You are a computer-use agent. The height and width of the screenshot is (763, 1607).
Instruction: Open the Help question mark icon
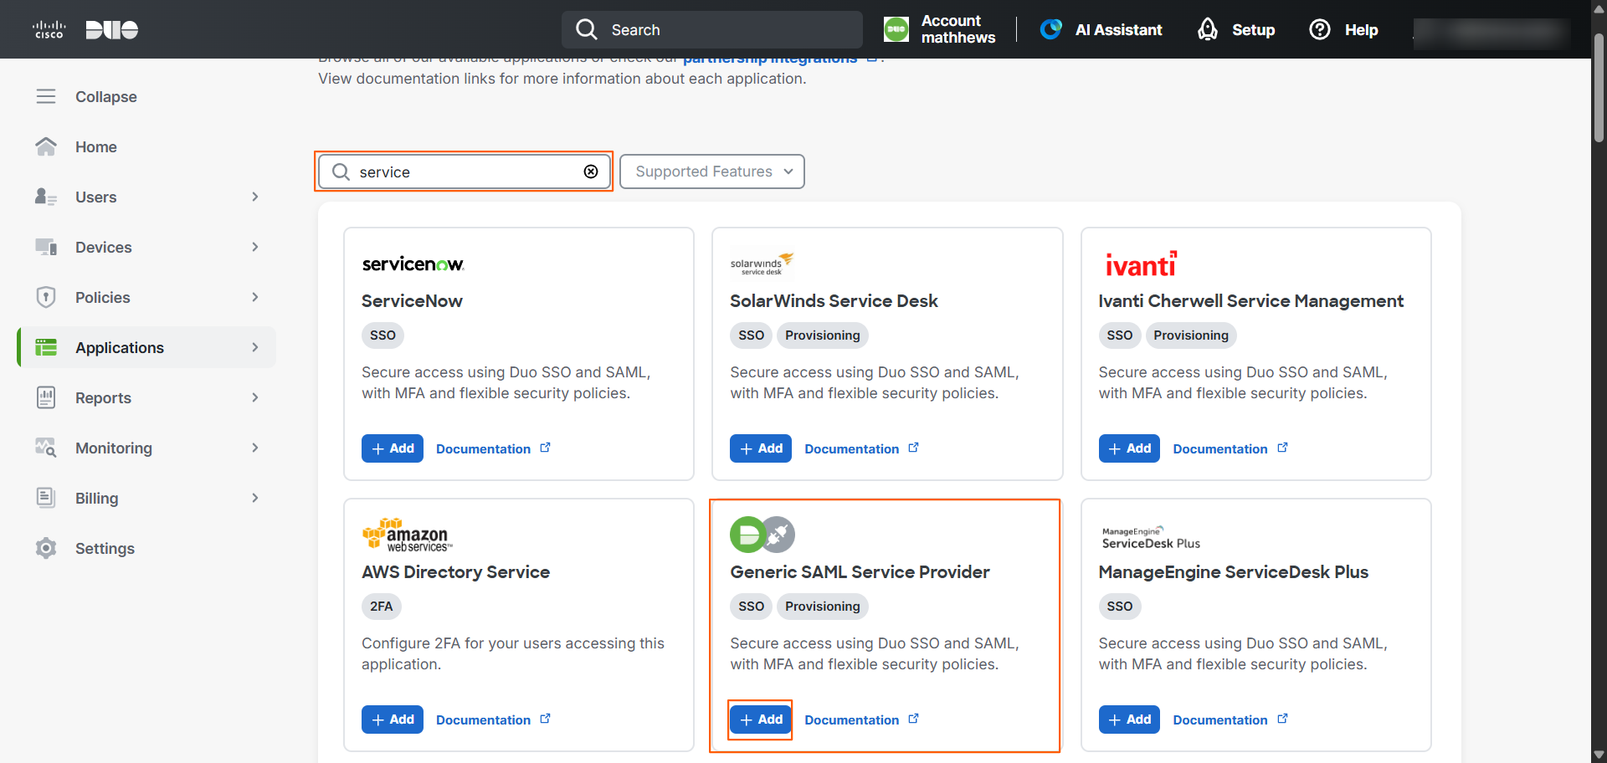[1319, 29]
